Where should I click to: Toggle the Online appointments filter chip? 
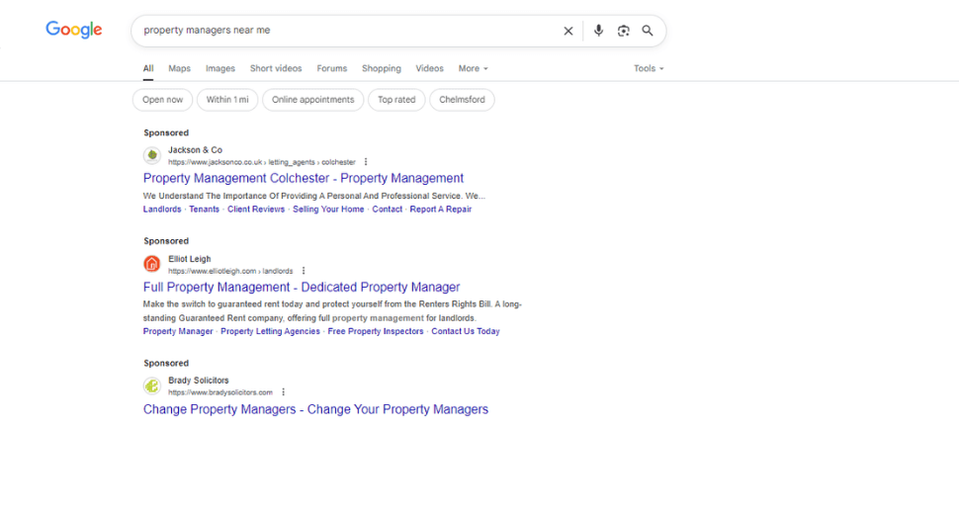coord(313,100)
